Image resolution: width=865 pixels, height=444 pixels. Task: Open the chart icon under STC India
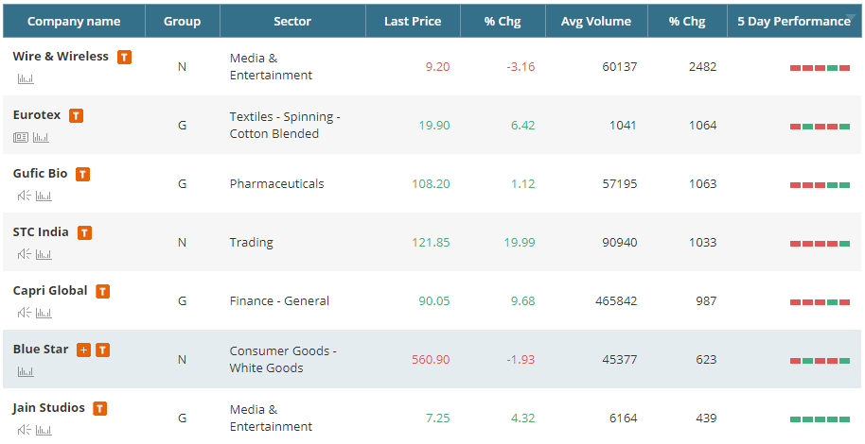point(44,254)
